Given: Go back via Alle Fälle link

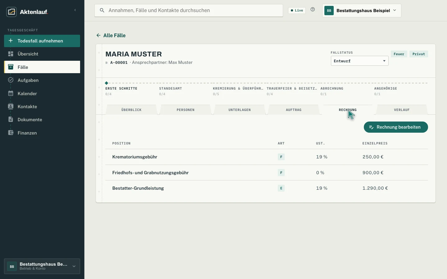Looking at the screenshot, I should 111,35.
